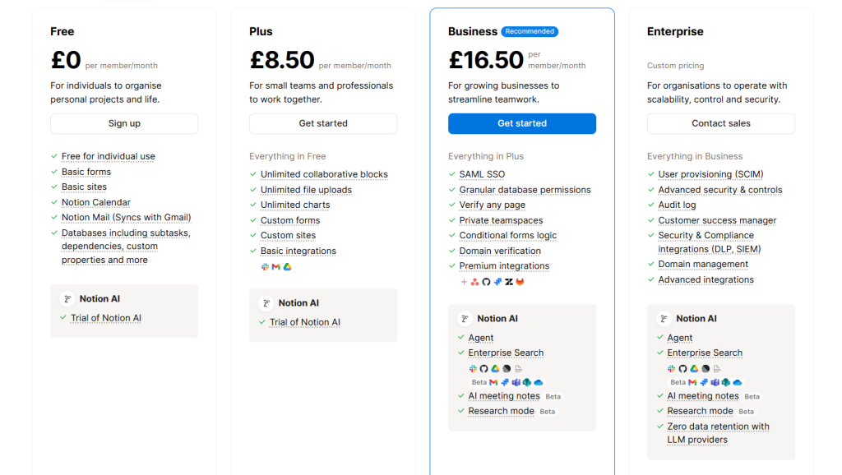This screenshot has height=475, width=842.
Task: Click the GitLab icon under Premium integrations
Action: click(x=520, y=282)
